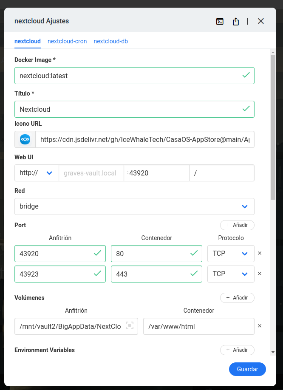Añadir a new environment variable
Image resolution: width=283 pixels, height=390 pixels.
237,350
